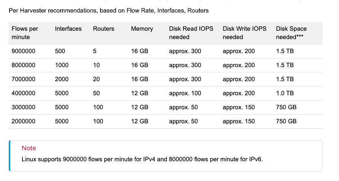Click the 9000000 flows cell in the table
This screenshot has height=181, width=339.
click(x=24, y=51)
